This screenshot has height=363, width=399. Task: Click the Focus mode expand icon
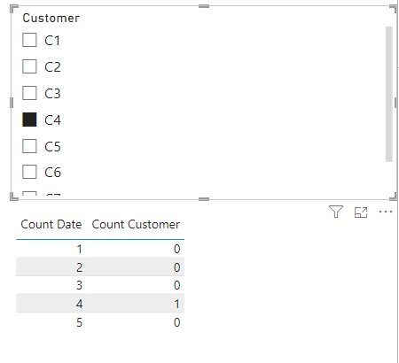click(x=361, y=212)
